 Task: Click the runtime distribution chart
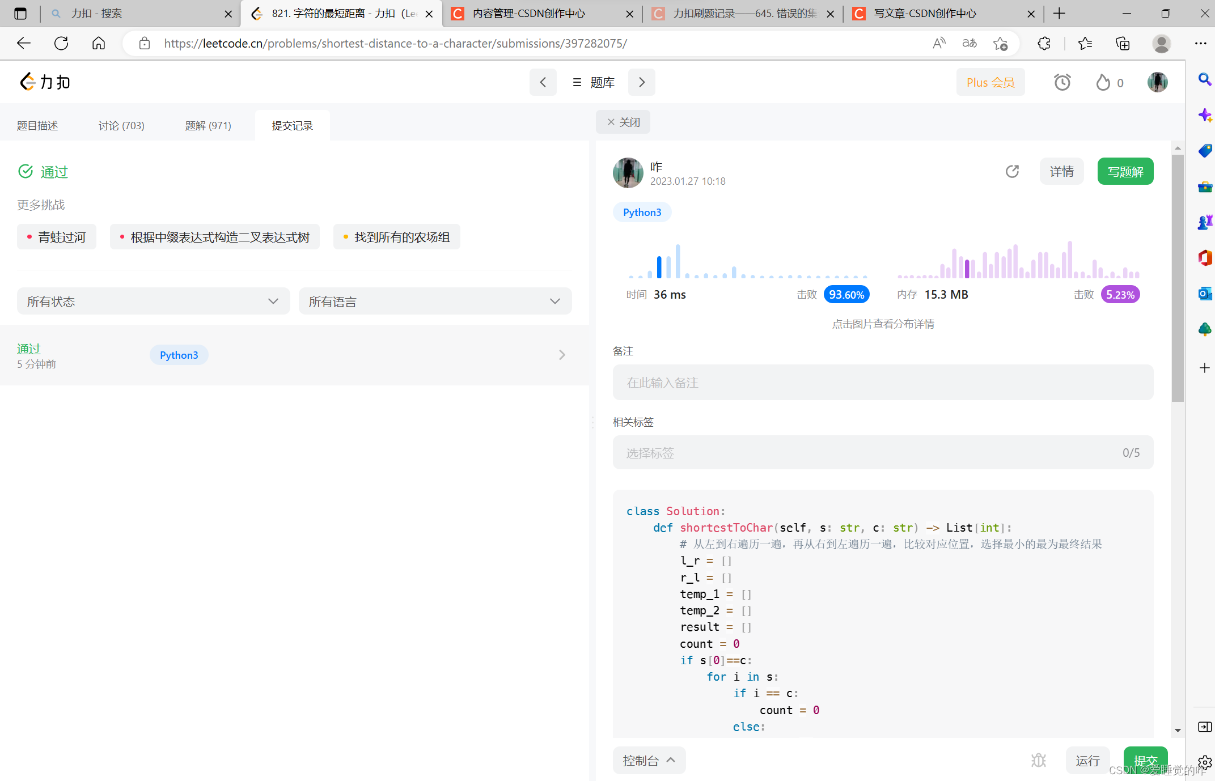click(x=748, y=261)
